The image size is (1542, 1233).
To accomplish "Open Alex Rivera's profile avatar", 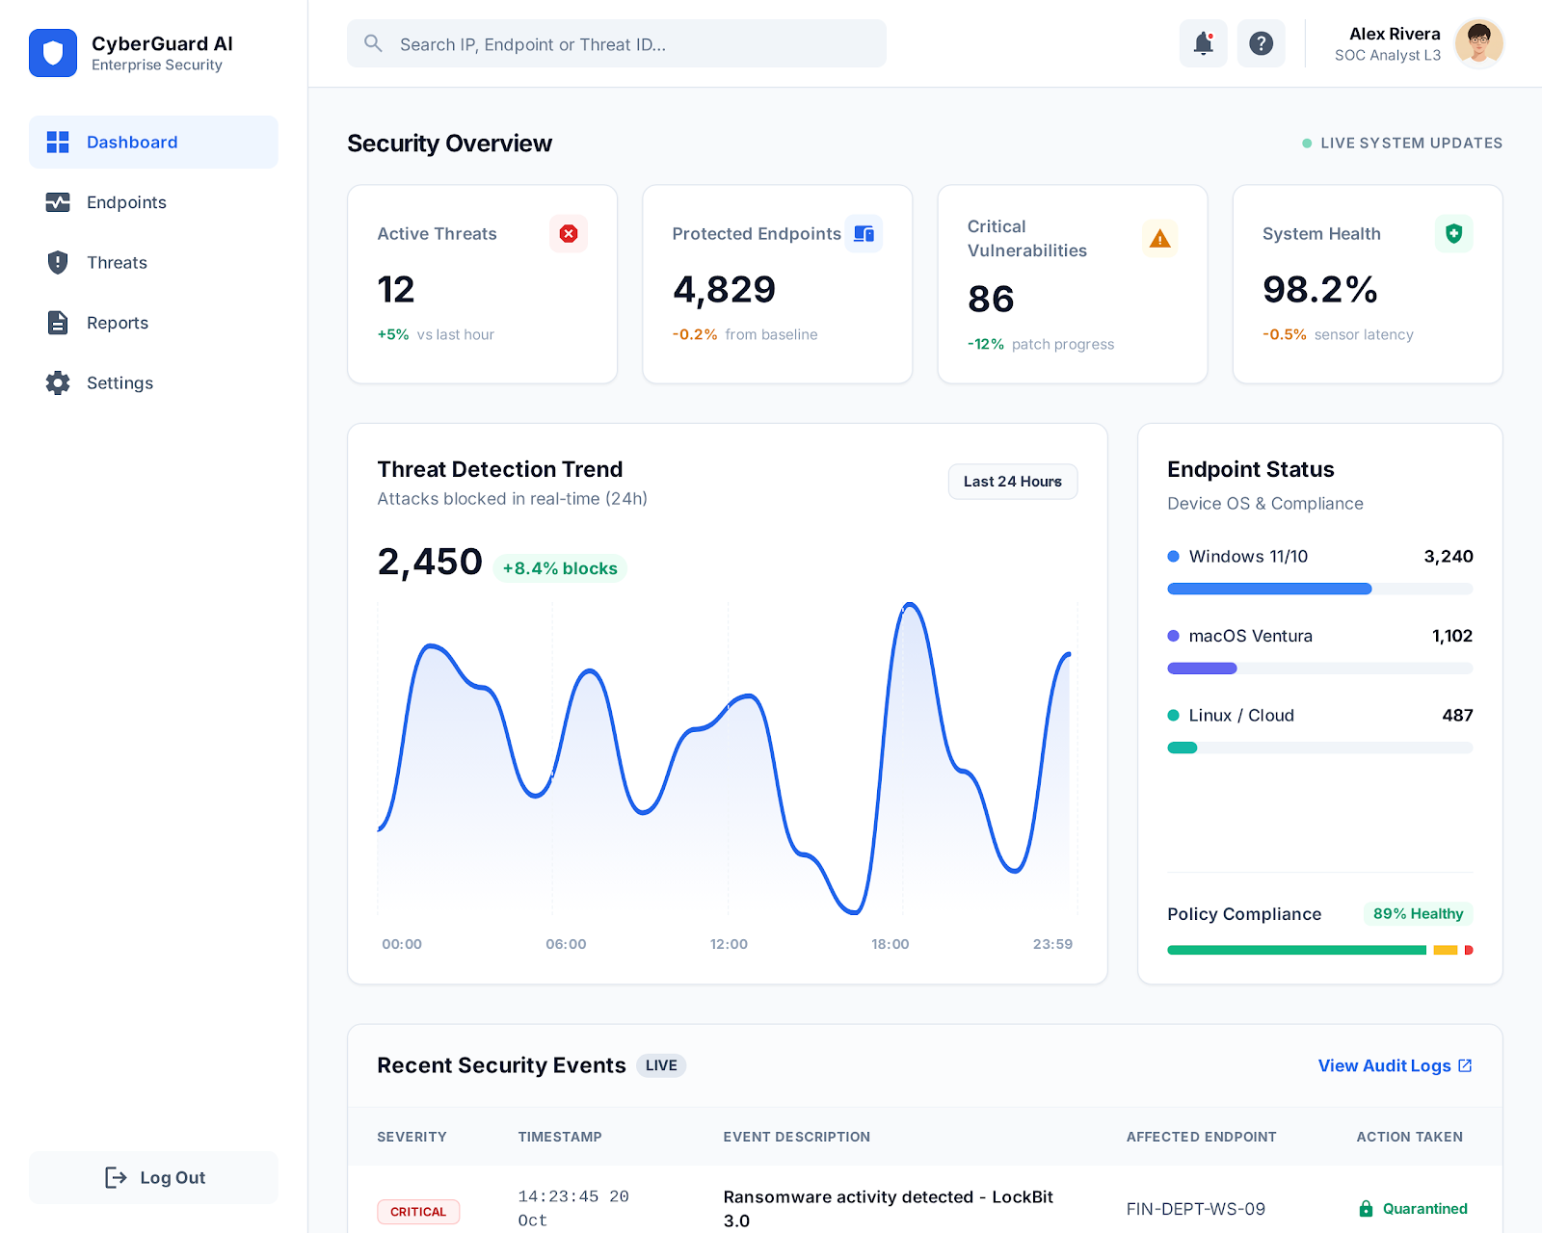I will coord(1478,43).
